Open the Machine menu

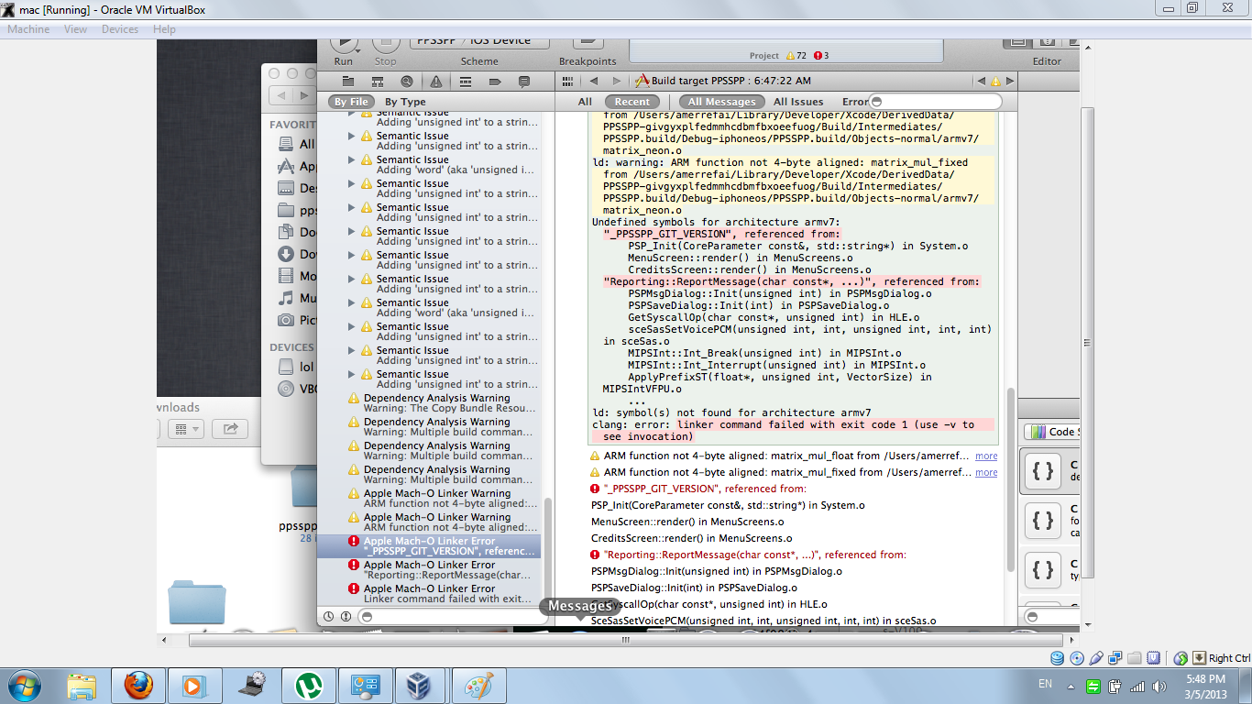[x=28, y=29]
